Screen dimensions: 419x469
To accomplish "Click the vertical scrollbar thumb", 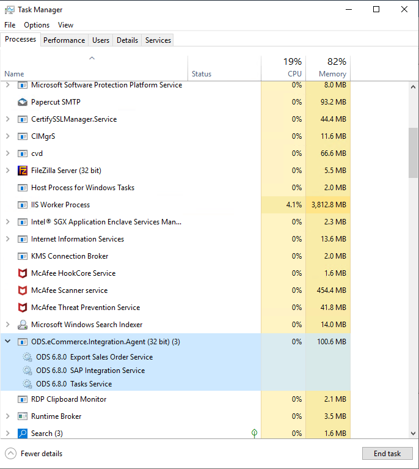I will [413, 152].
